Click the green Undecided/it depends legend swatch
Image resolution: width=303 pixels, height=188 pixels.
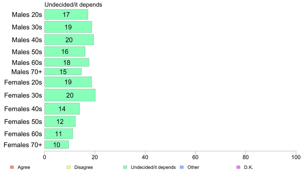125,167
